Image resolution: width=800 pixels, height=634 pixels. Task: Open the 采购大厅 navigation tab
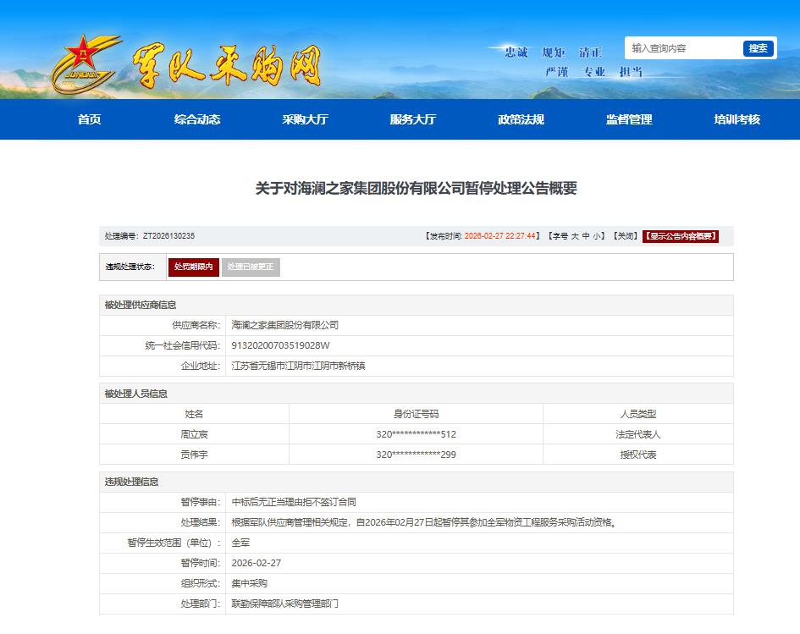pos(305,119)
